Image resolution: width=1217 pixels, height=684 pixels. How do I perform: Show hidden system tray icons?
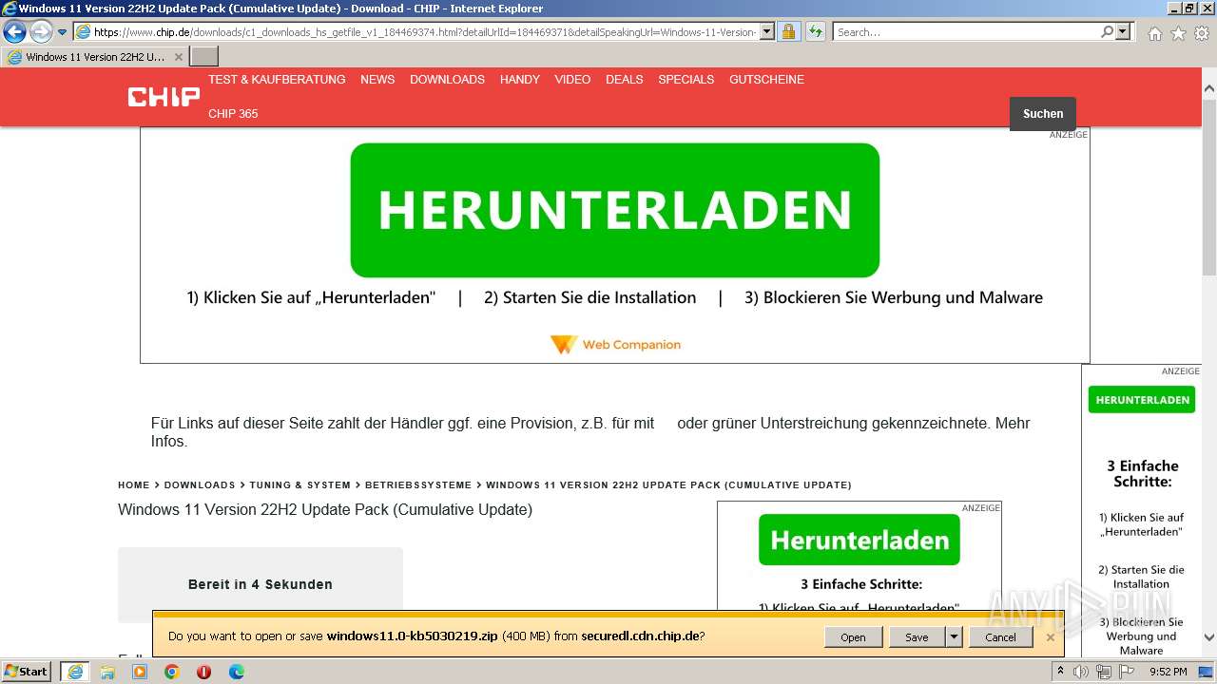pos(1060,672)
